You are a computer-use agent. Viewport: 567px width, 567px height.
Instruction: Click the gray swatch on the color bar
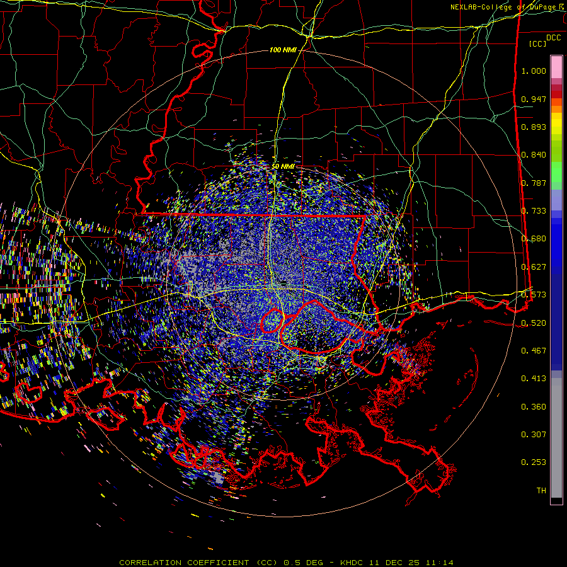click(556, 438)
